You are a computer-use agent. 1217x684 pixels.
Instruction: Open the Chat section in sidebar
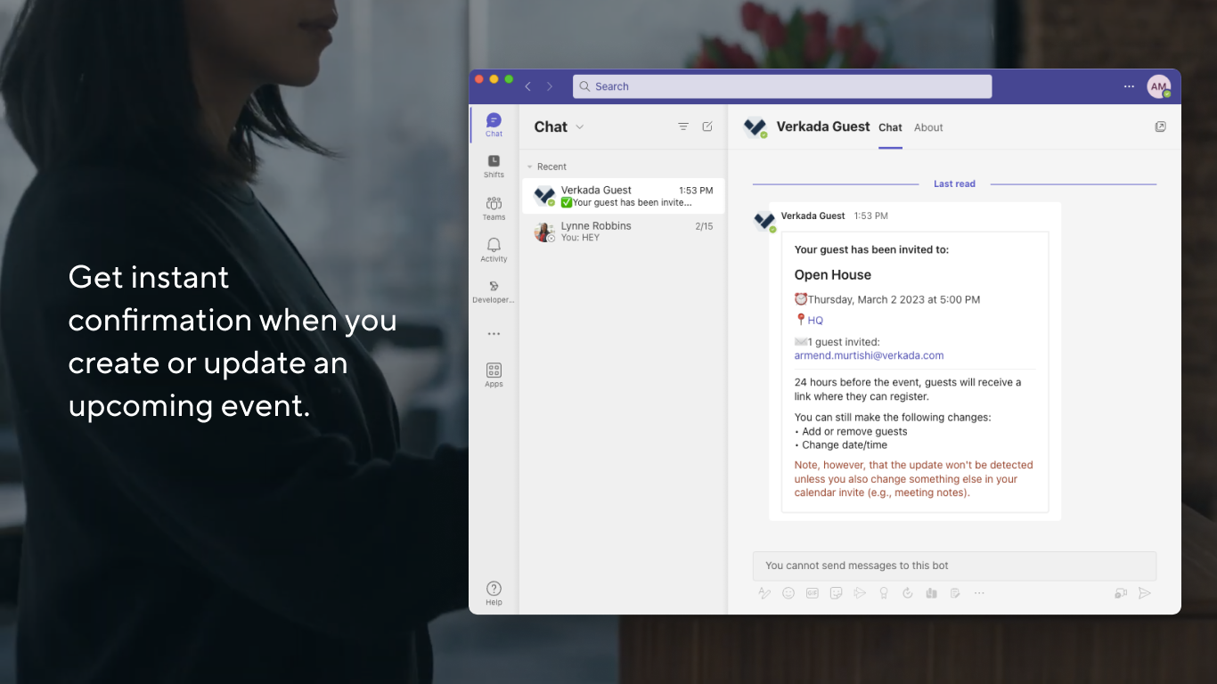[494, 125]
